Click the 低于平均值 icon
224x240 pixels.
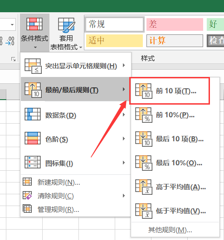(x=144, y=211)
